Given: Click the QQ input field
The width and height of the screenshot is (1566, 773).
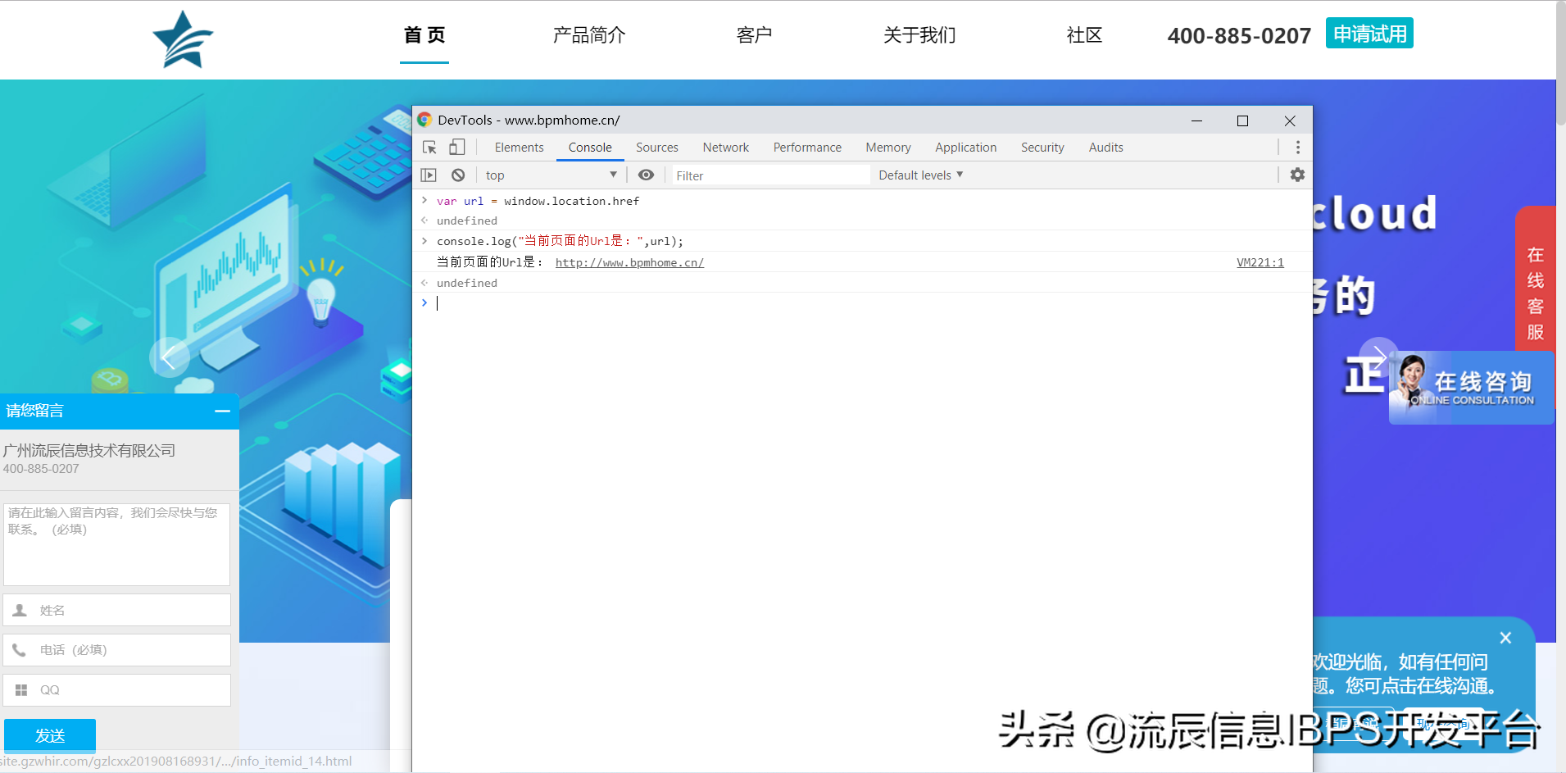Looking at the screenshot, I should [116, 690].
